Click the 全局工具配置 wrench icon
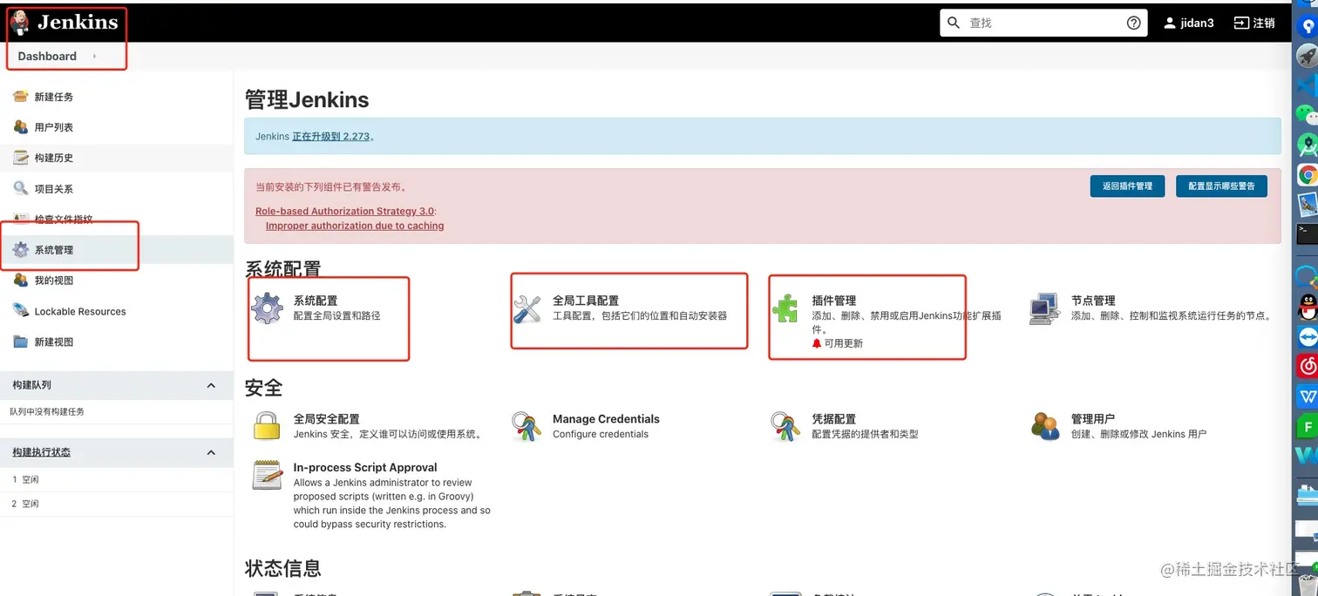Screen dimensions: 1318x596 point(527,308)
